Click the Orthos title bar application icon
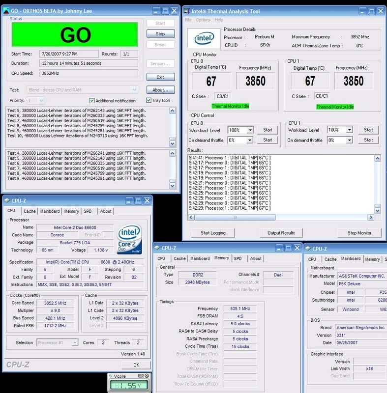Image resolution: width=387 pixels, height=393 pixels. pyautogui.click(x=6, y=11)
